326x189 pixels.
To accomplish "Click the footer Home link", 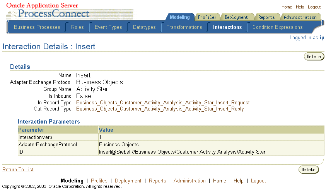I will [x=219, y=181].
